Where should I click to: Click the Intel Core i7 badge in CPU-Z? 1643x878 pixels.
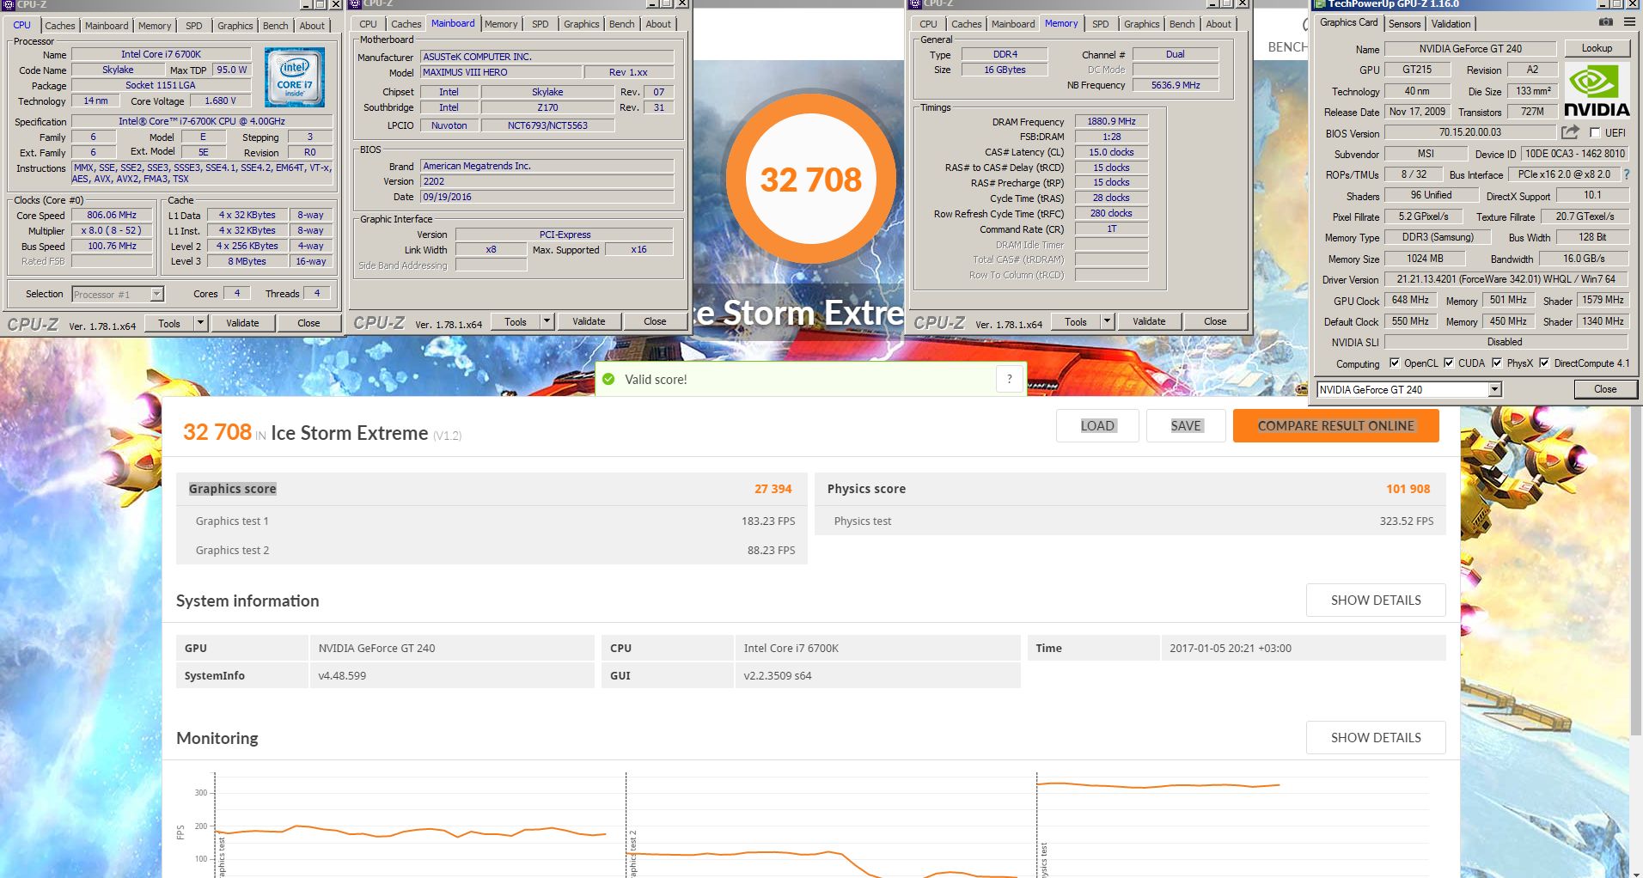pyautogui.click(x=294, y=78)
